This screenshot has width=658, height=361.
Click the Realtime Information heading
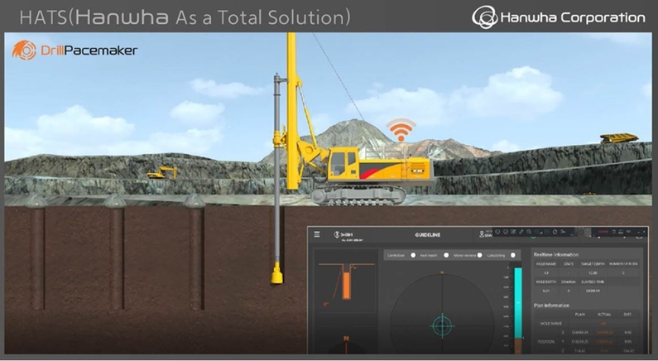(556, 255)
